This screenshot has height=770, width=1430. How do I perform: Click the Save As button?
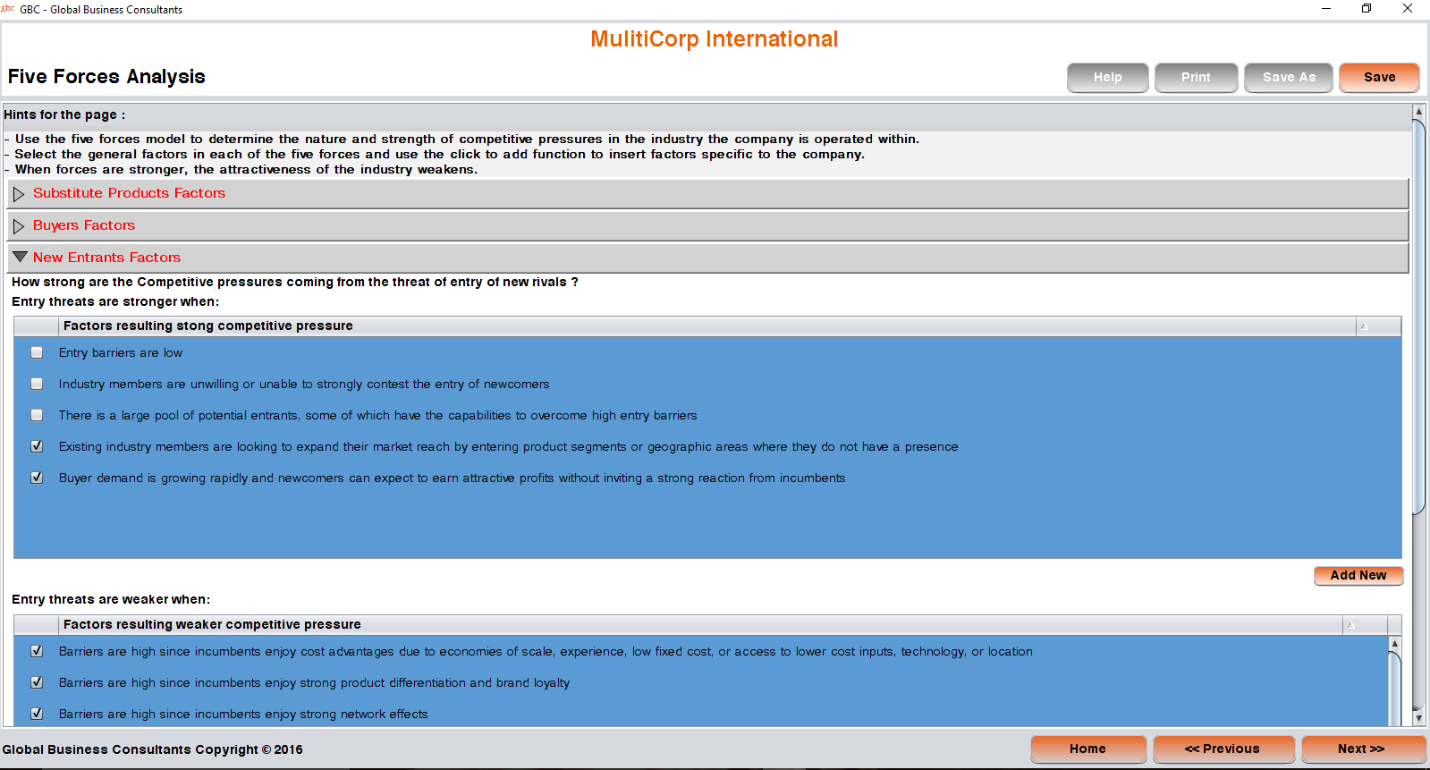[x=1289, y=78]
